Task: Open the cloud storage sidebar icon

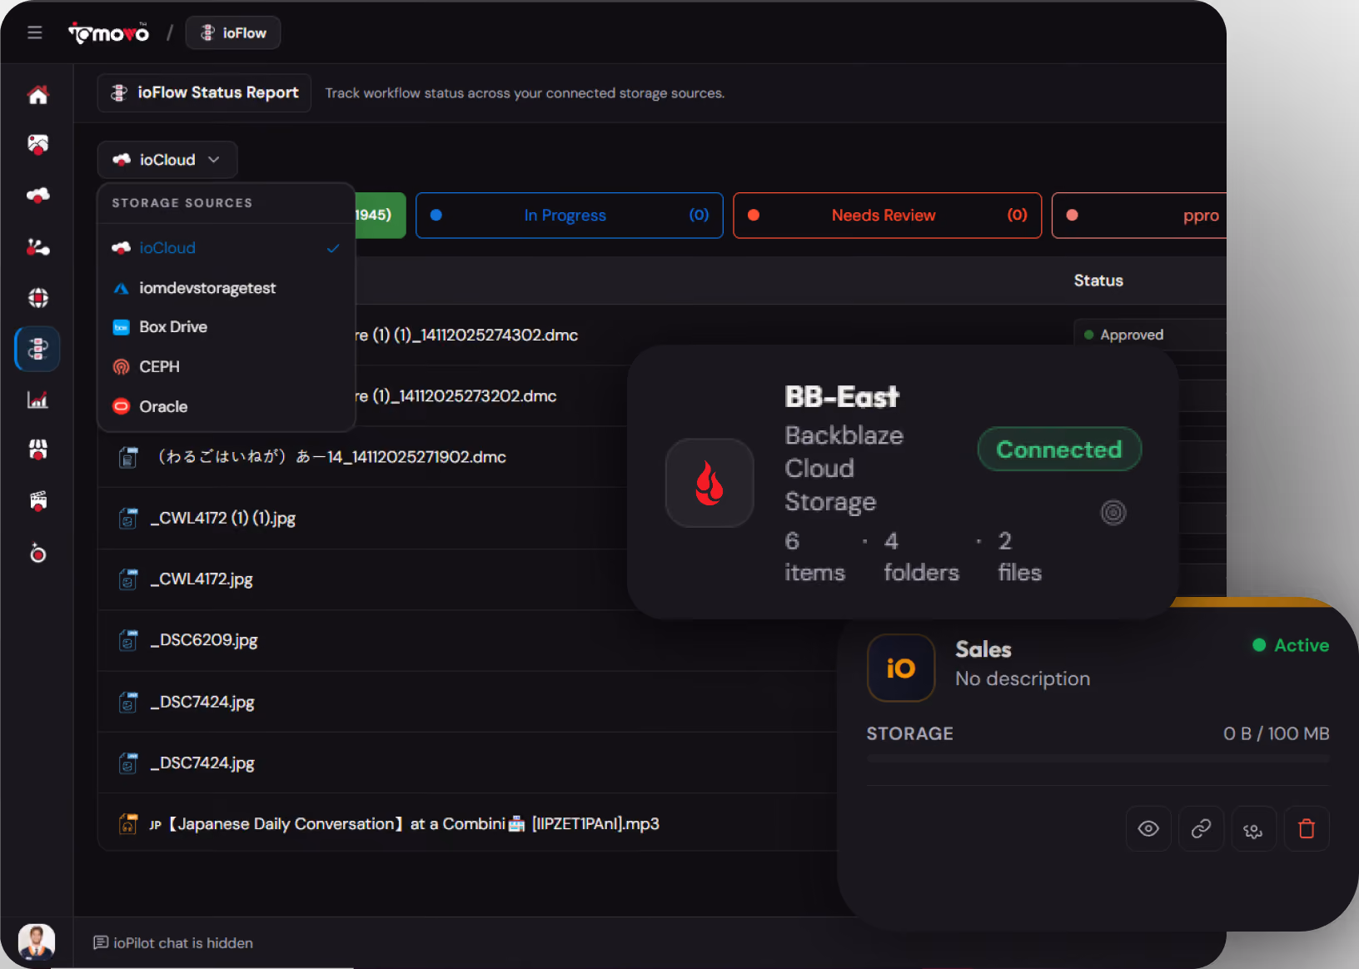Action: (37, 196)
